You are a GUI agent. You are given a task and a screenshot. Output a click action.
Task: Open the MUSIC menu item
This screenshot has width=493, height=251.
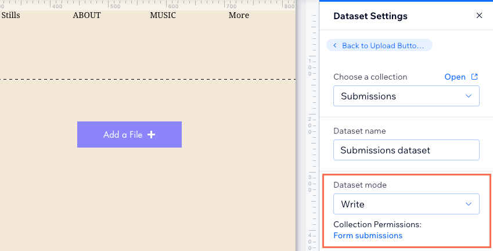coord(163,15)
